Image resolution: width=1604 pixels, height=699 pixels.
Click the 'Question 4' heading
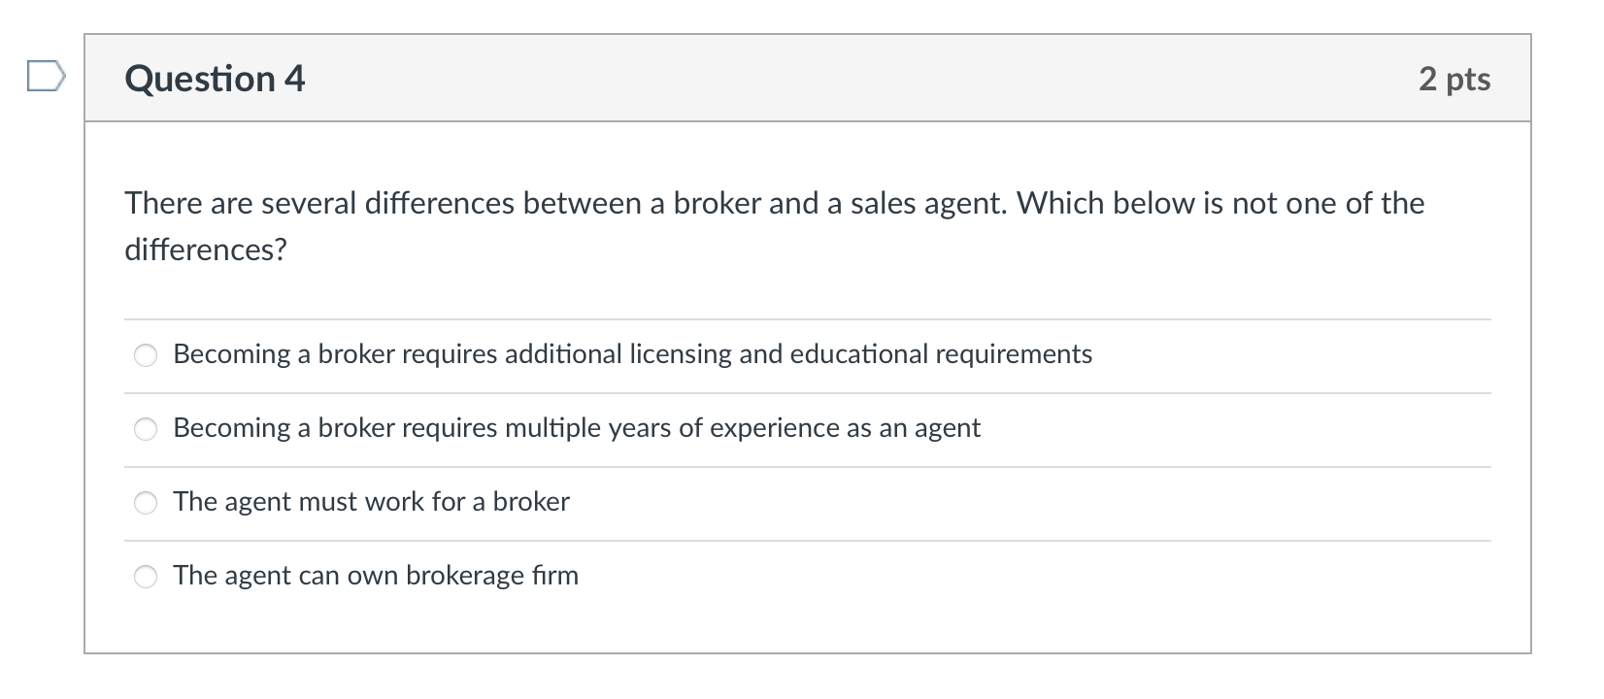click(x=215, y=79)
